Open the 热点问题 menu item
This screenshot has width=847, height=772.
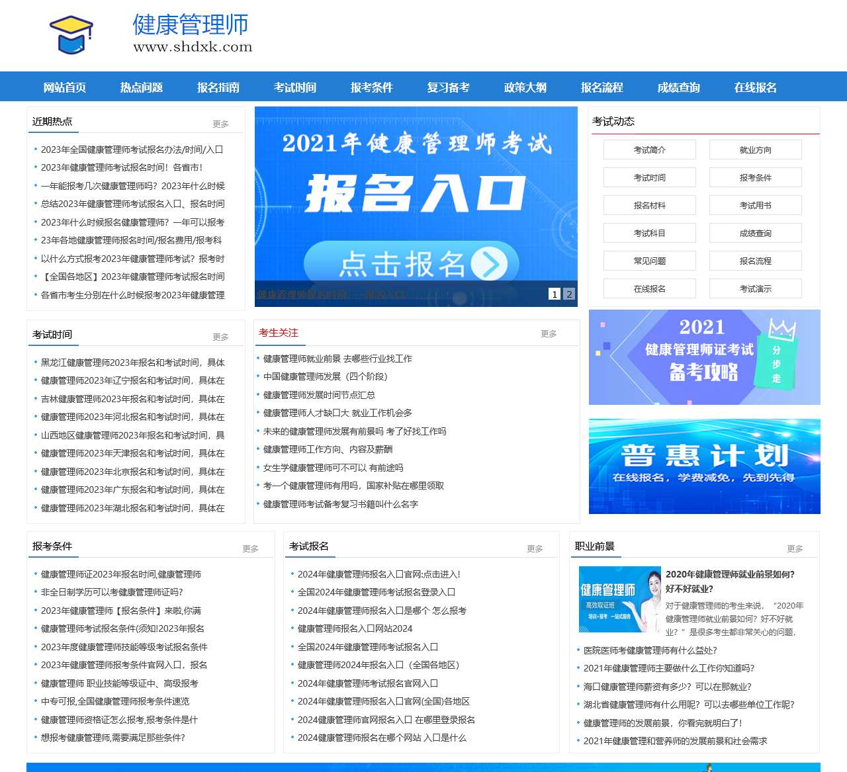pyautogui.click(x=142, y=87)
